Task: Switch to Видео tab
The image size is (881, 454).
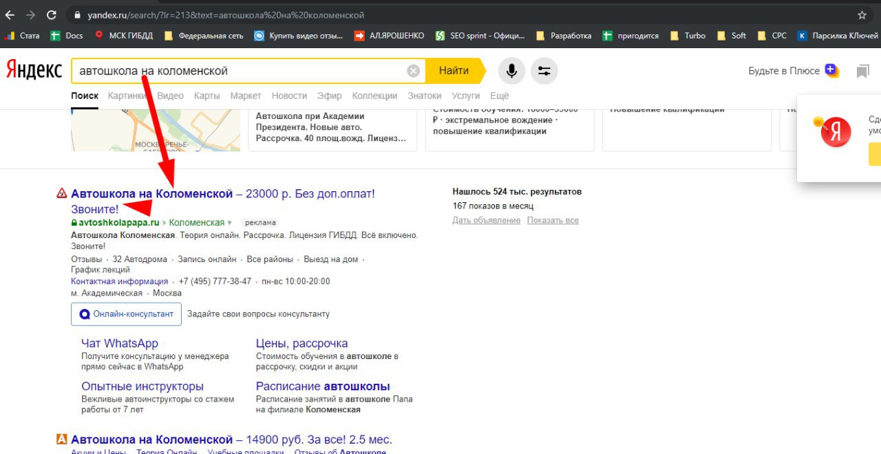Action: click(171, 96)
